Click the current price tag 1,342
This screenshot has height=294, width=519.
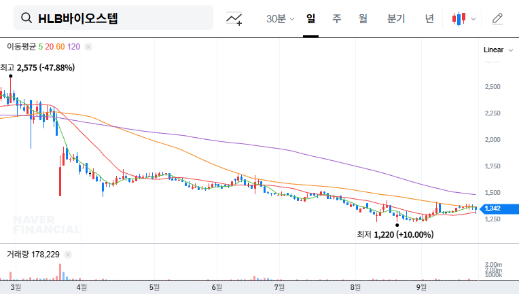coord(499,208)
